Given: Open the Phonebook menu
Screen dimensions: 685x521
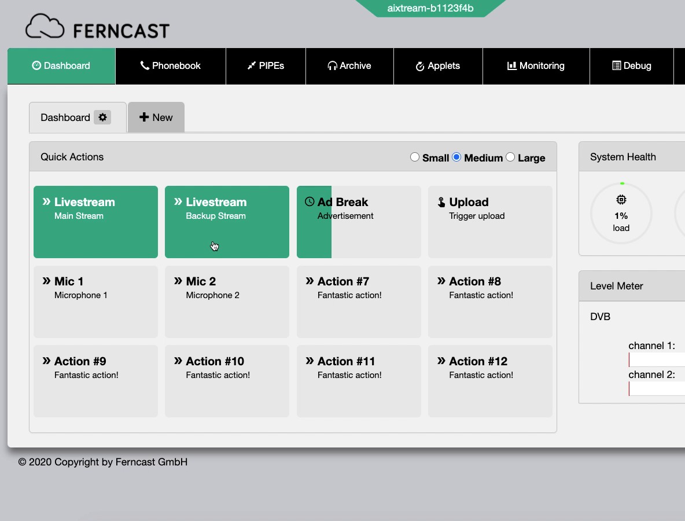Looking at the screenshot, I should click(x=170, y=66).
